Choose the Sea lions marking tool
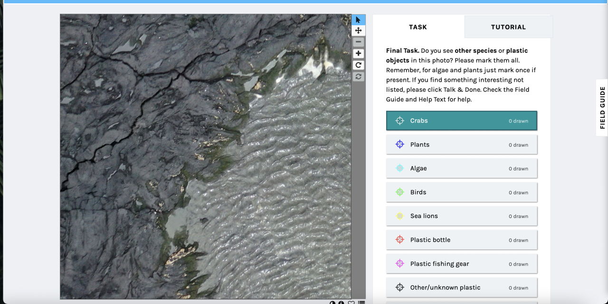 pyautogui.click(x=462, y=216)
